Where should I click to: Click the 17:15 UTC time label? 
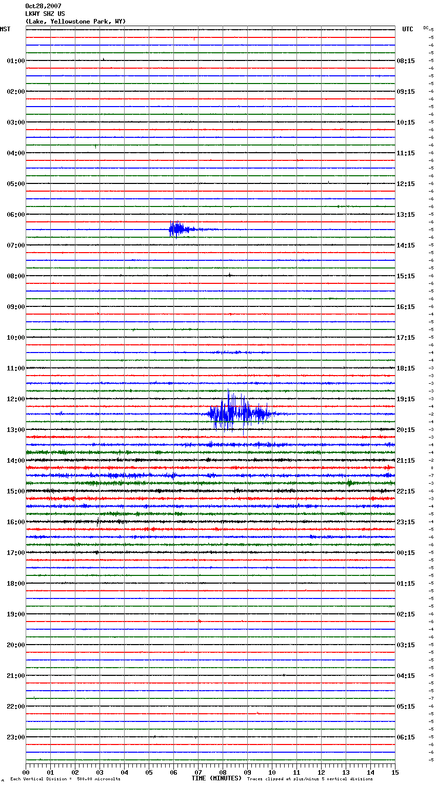(x=406, y=338)
